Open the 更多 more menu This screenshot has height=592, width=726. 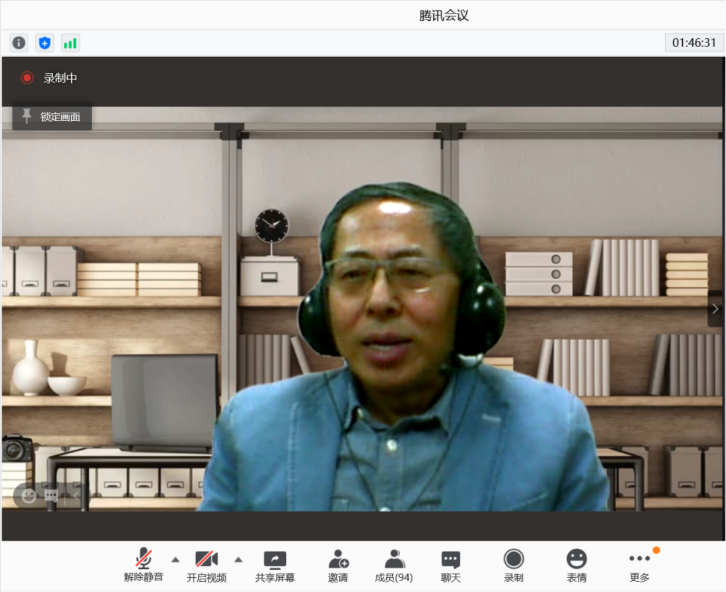(x=639, y=566)
